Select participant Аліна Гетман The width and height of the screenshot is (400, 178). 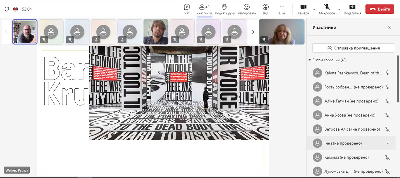pos(351,101)
